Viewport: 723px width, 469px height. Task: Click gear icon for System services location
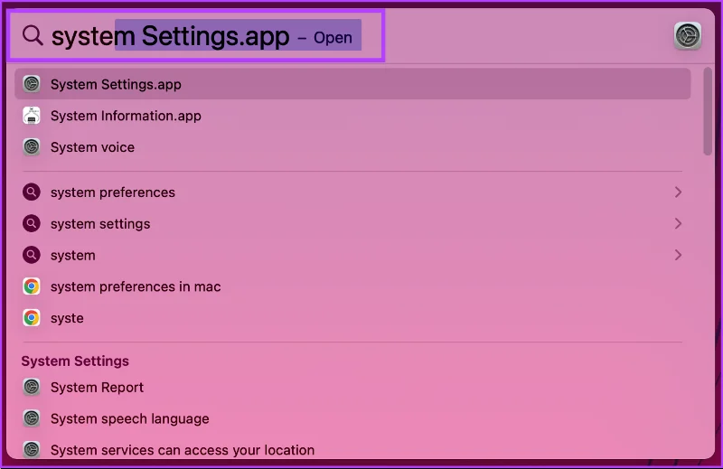[32, 449]
